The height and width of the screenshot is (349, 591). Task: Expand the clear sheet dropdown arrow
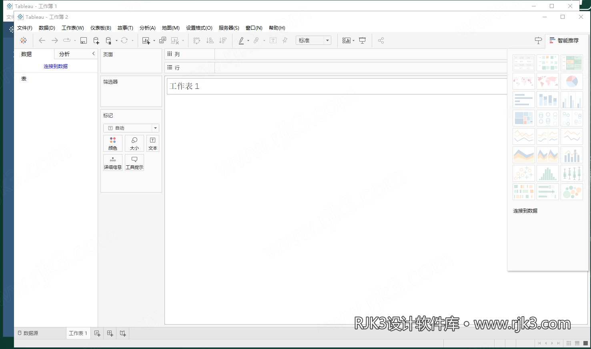[183, 41]
